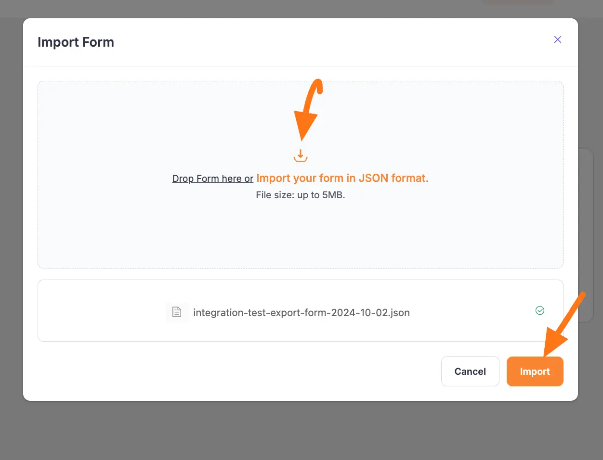
Task: Open the file picker via the orange JSON import link
Action: 342,178
